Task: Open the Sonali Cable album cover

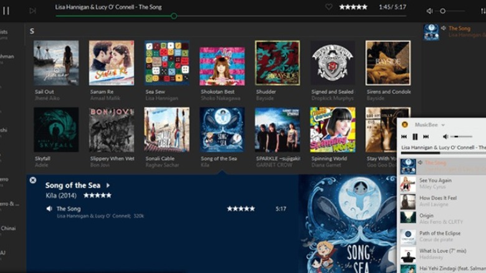Action: (167, 130)
